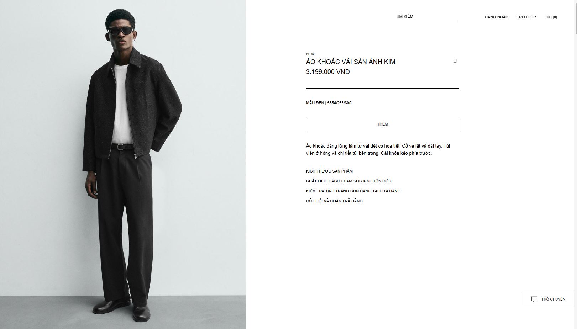Expand CHẤT LIỆU, CÁCH CHĂM SÓC & NGUỒN GỐC
Screen dimensions: 577x329
[348, 181]
